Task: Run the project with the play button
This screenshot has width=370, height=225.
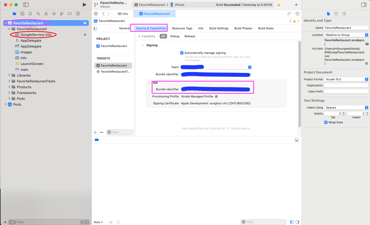Action: pyautogui.click(x=84, y=5)
